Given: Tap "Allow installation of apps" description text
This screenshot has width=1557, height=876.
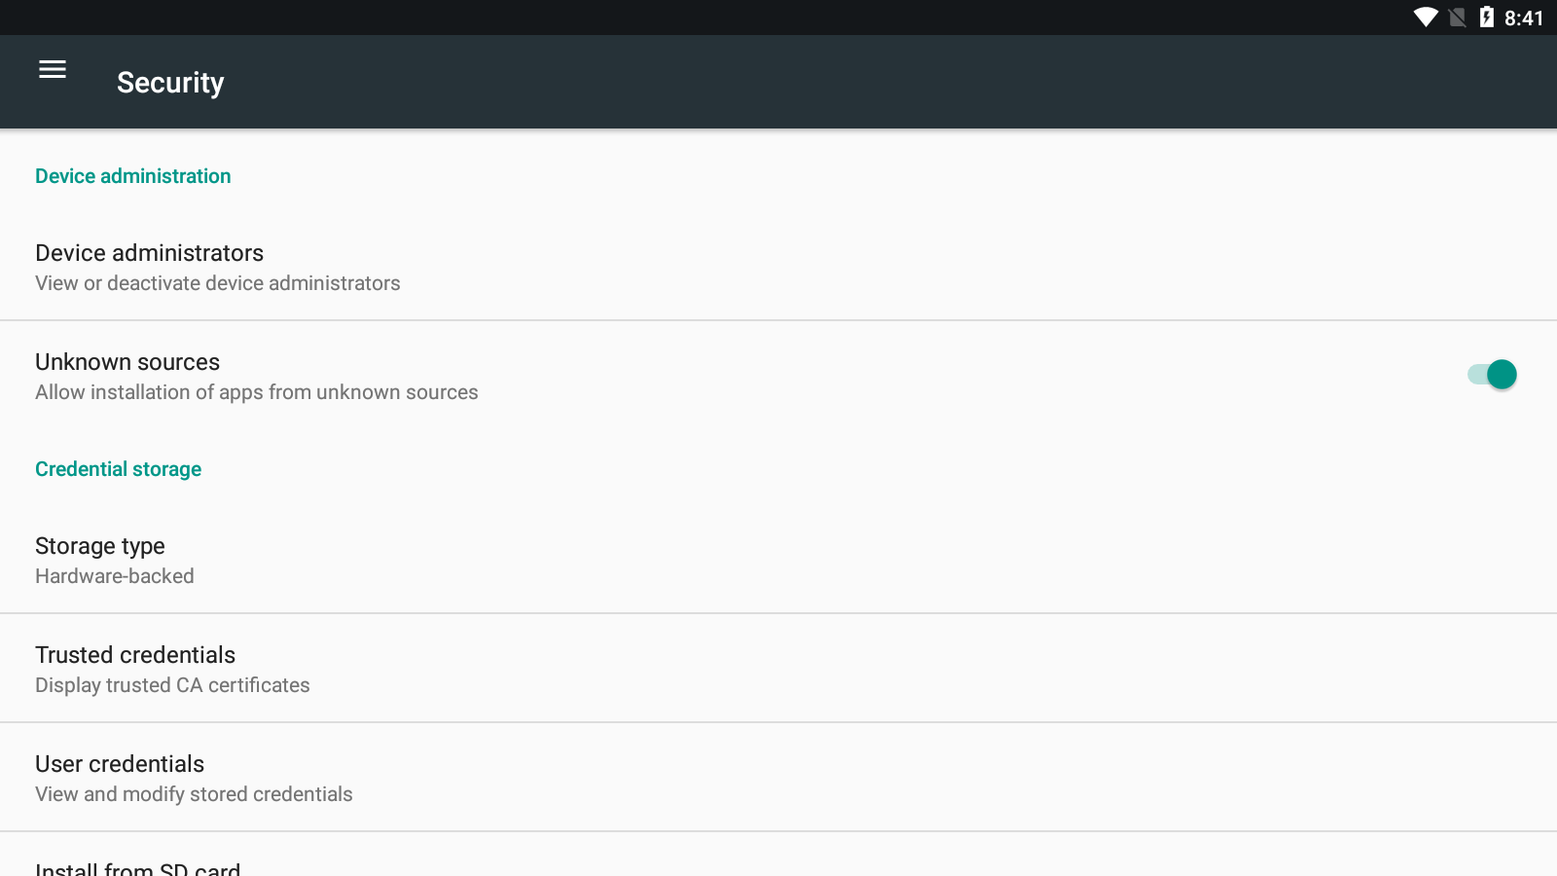Looking at the screenshot, I should 257,392.
